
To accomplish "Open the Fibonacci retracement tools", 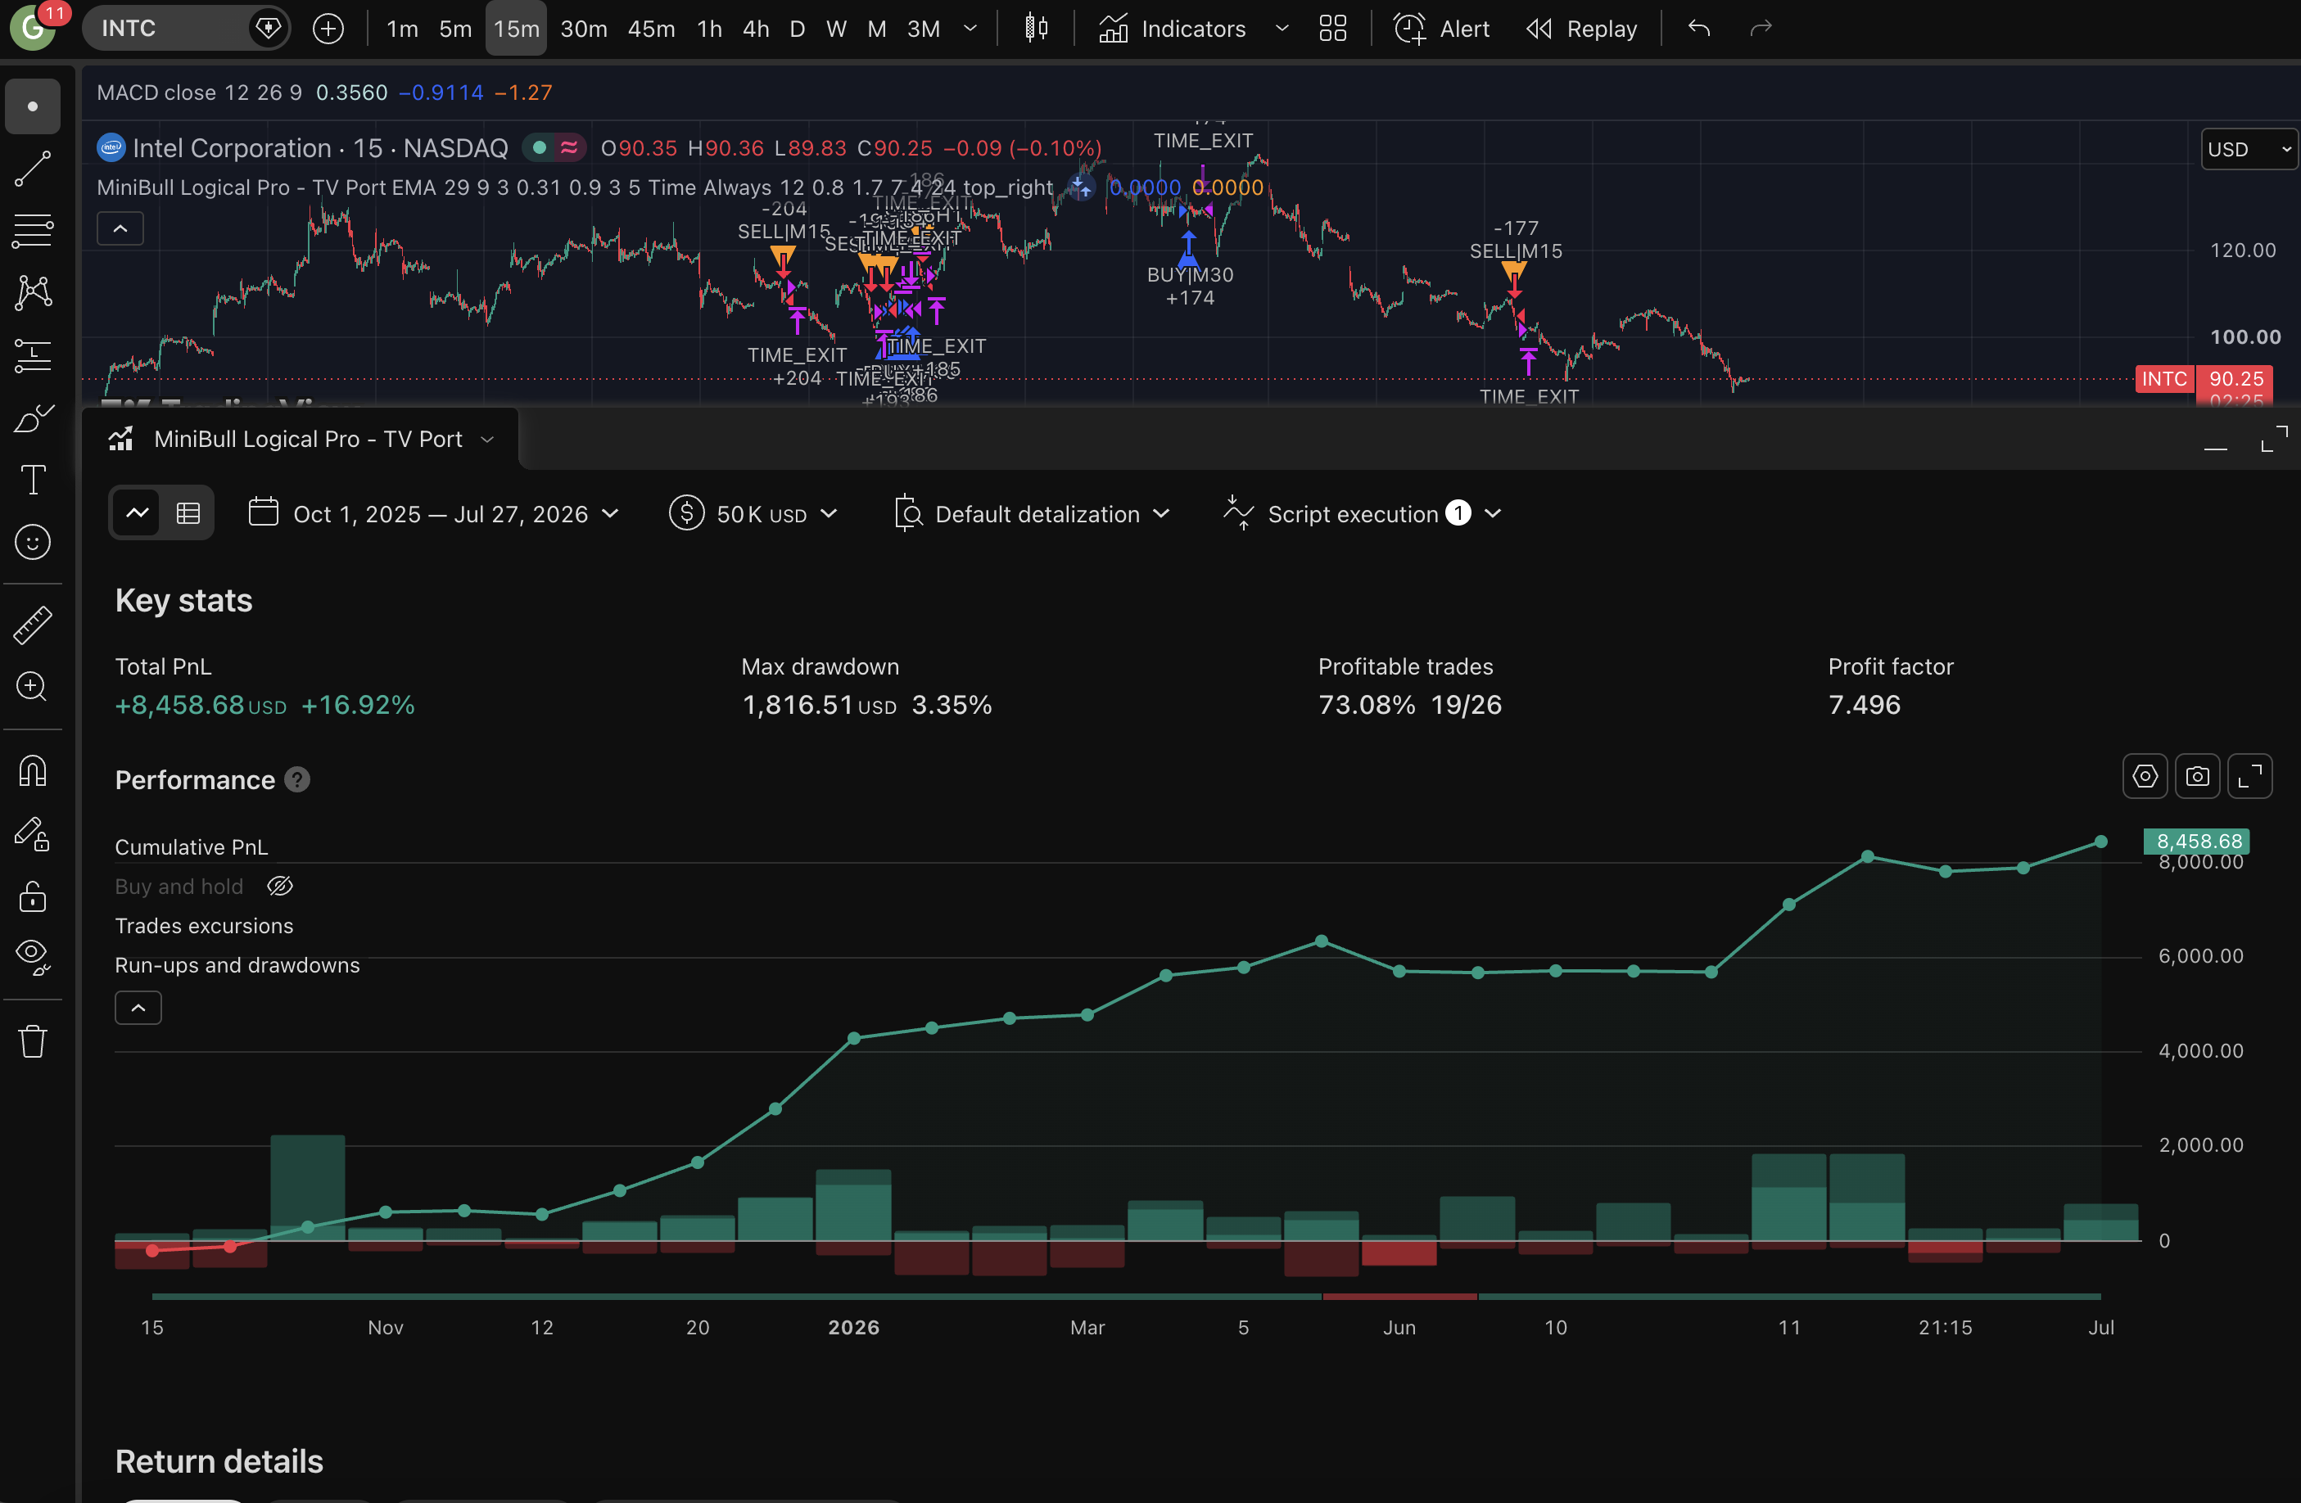I will coord(32,230).
